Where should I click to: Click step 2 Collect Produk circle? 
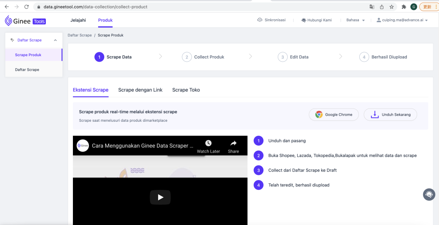pos(187,57)
